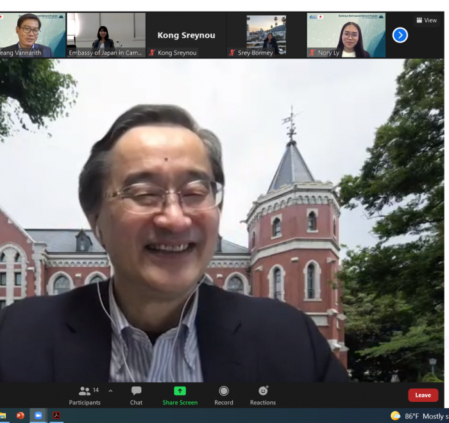
Task: Click Kong Sreynou's muted microphone icon
Action: click(x=153, y=53)
